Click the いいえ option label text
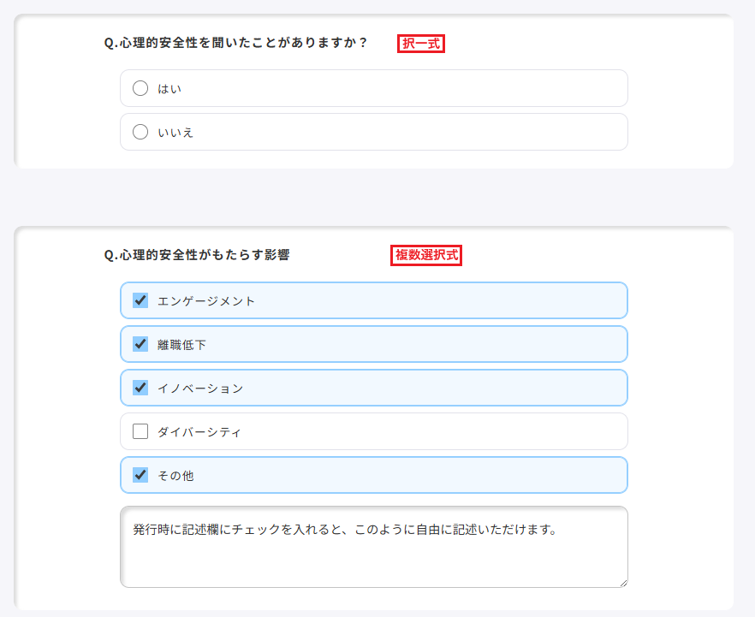 (x=175, y=133)
